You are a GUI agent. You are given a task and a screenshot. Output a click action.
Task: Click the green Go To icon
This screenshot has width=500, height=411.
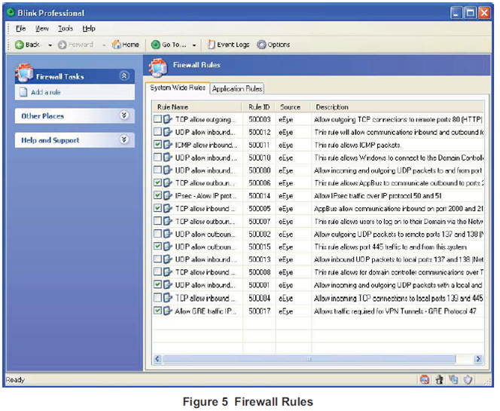coord(155,44)
